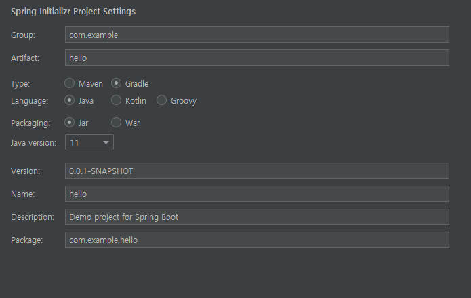Click the 'Package:' label
Screen dimensions: 471x298
[x=26, y=240]
